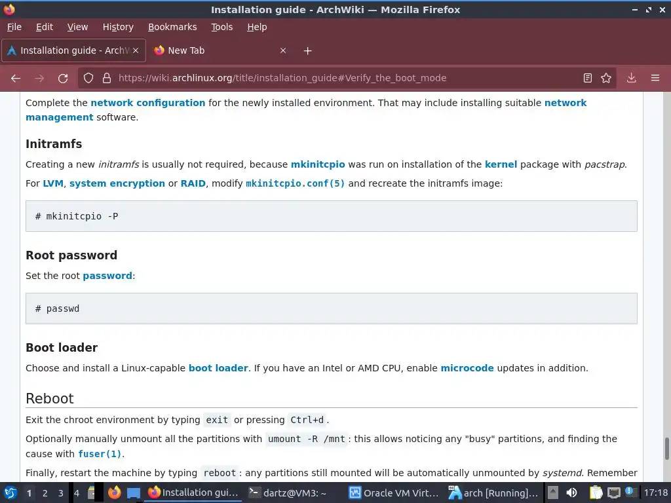
Task: Open the View menu
Action: (77, 27)
